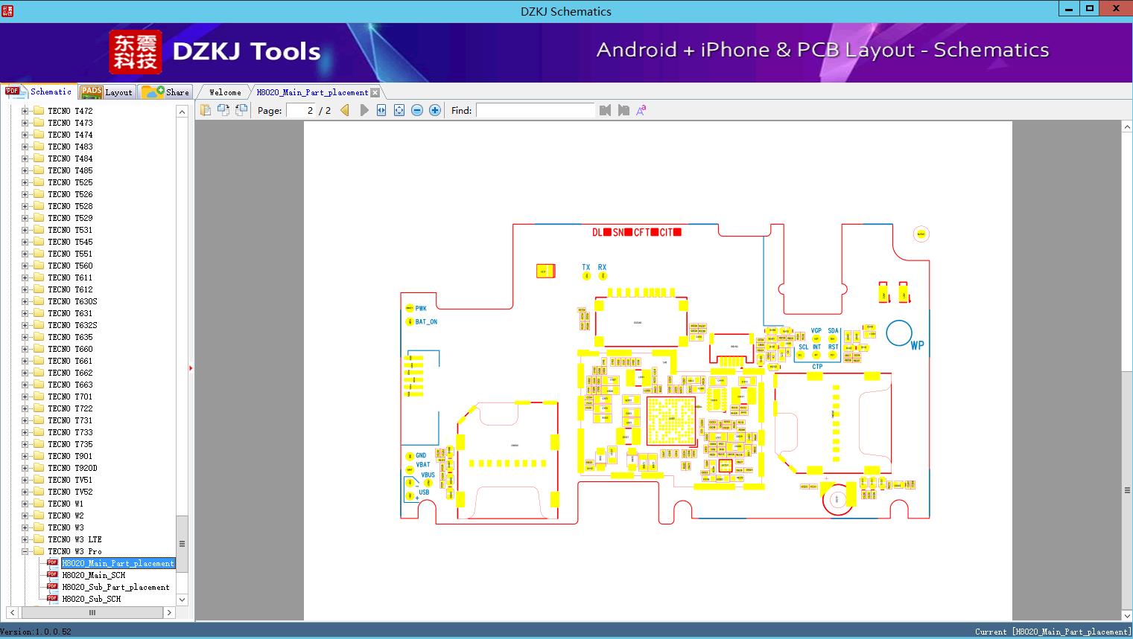Expand the TECNO T630S folder
Image resolution: width=1133 pixels, height=639 pixels.
(x=25, y=301)
